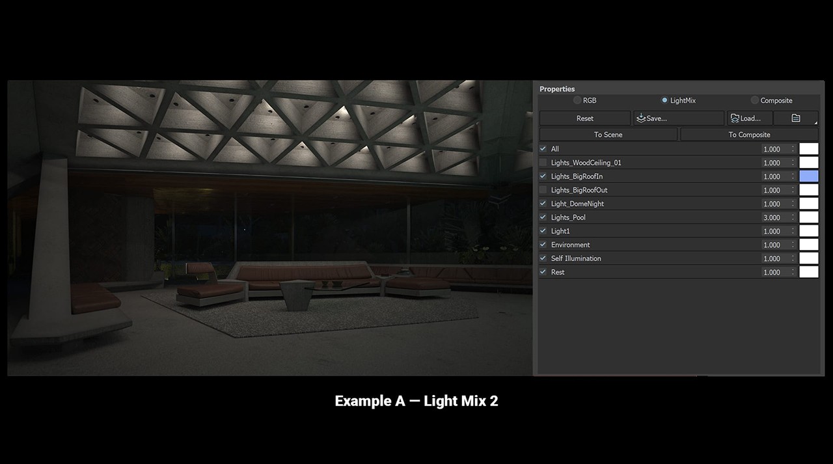The width and height of the screenshot is (833, 464).
Task: Click the Lights_BigRoofIn spinner arrows
Action: [793, 176]
